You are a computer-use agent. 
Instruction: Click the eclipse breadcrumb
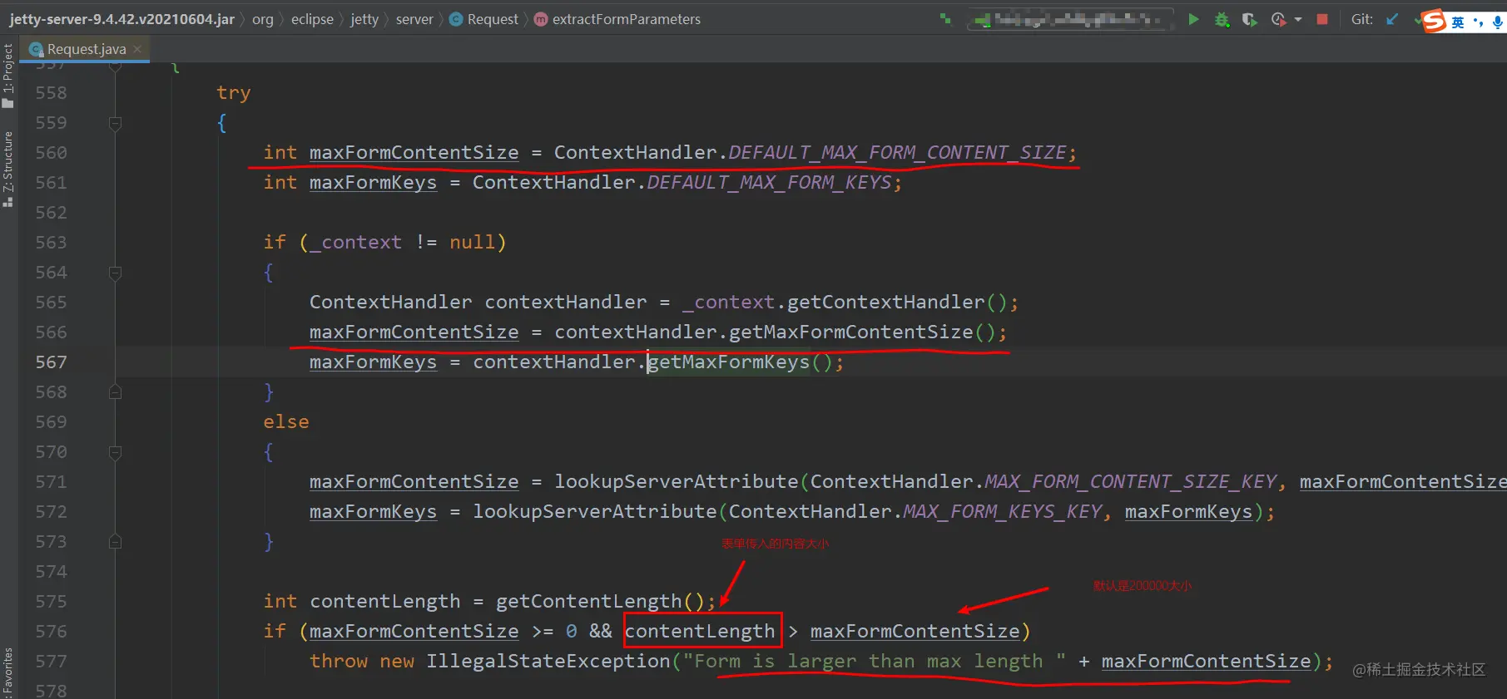[x=312, y=19]
